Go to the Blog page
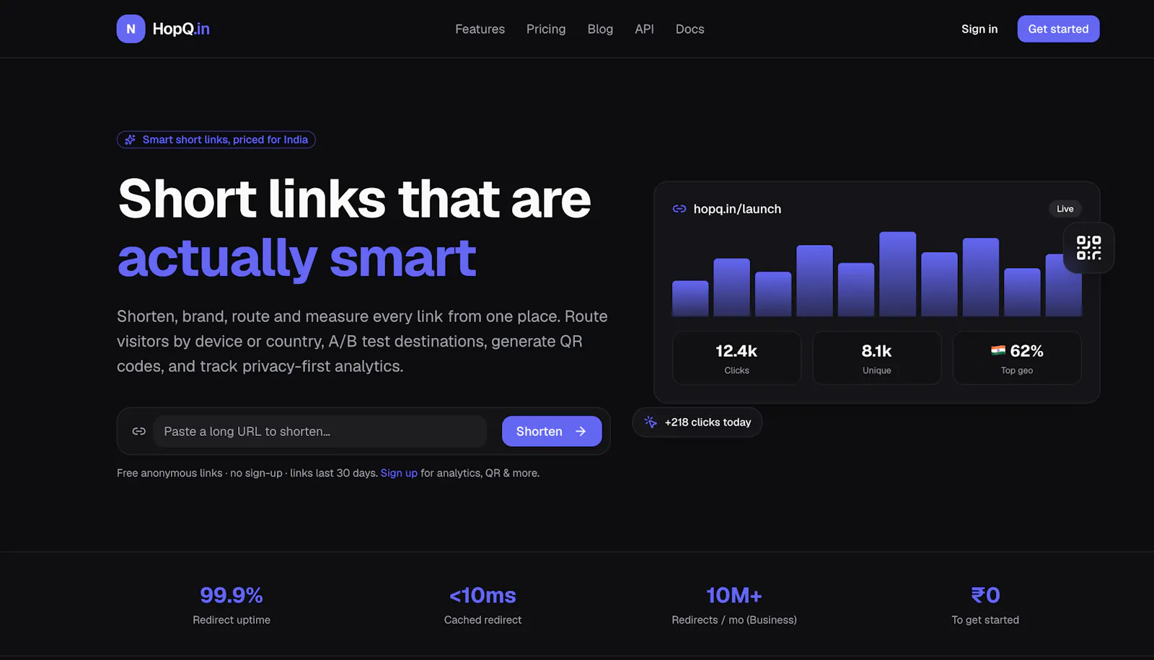The width and height of the screenshot is (1154, 660). (600, 29)
